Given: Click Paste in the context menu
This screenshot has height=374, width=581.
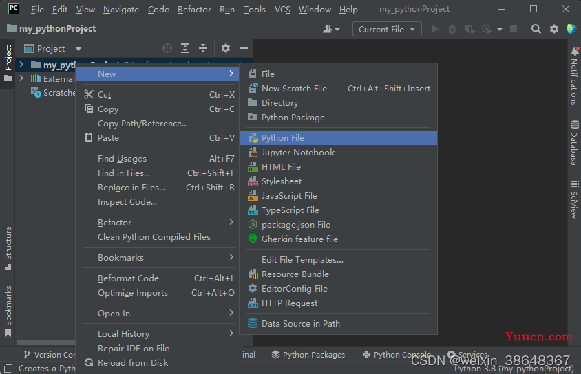Looking at the screenshot, I should click(158, 138).
